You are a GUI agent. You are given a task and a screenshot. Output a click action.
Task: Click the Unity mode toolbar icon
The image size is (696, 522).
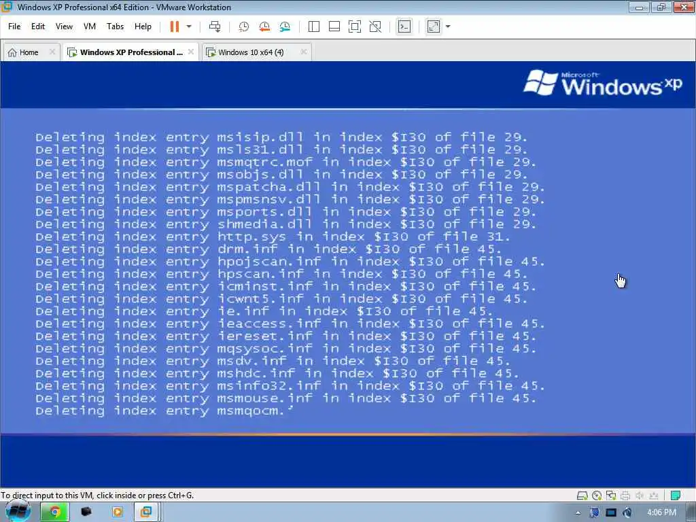point(375,27)
